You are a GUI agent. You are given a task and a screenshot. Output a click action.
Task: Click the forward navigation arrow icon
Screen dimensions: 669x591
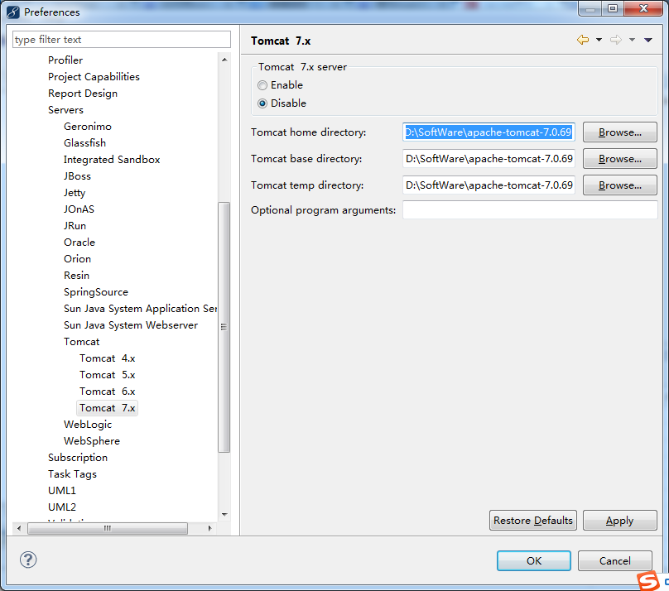click(616, 40)
